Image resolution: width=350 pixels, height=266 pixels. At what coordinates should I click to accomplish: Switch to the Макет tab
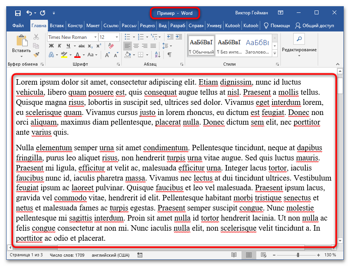tap(93, 26)
